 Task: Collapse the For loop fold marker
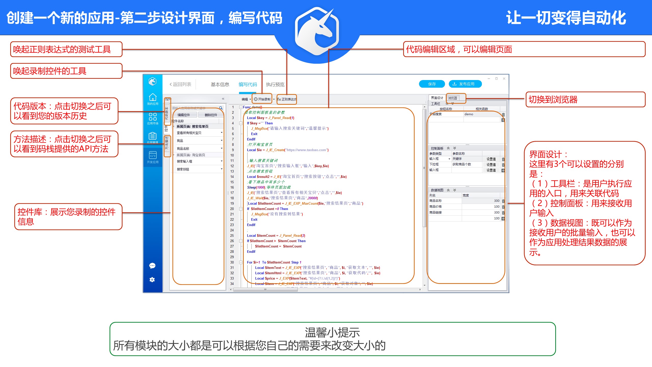point(241,262)
